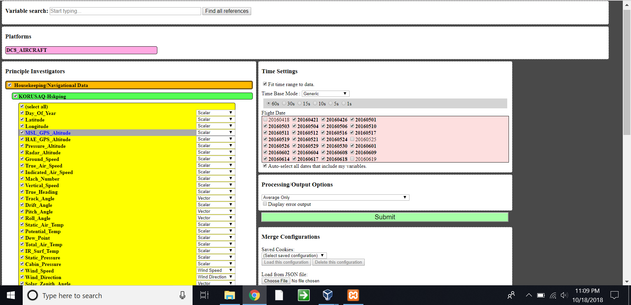Open green arrow app in taskbar
Screen dimensions: 631x305
(x=303, y=295)
